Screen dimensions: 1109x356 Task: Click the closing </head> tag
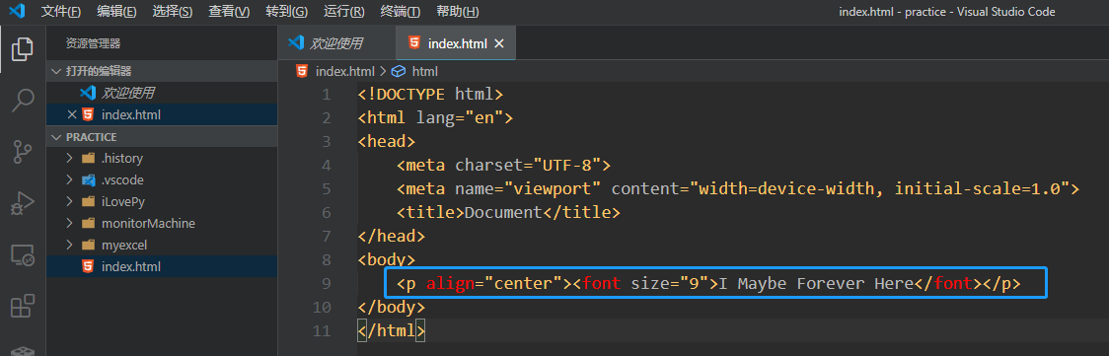click(392, 237)
